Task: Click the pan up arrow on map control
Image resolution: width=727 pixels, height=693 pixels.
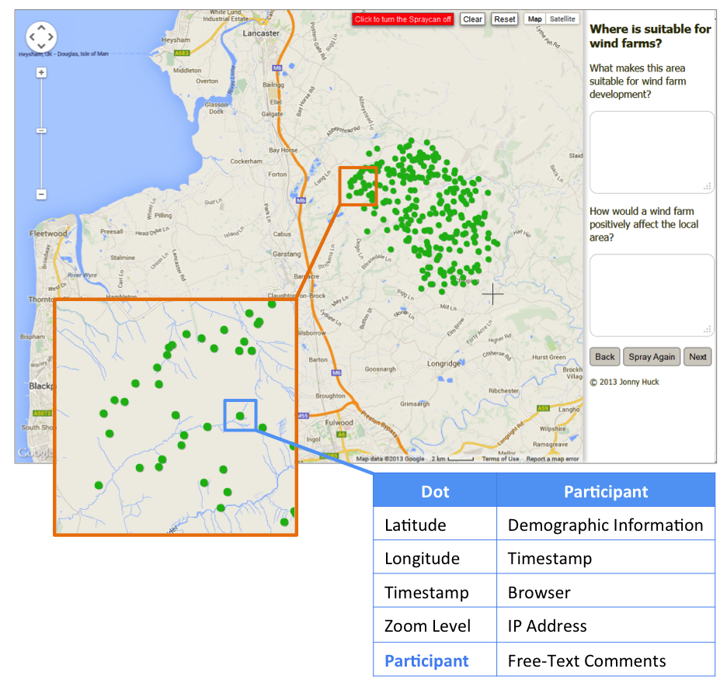Action: click(x=41, y=28)
